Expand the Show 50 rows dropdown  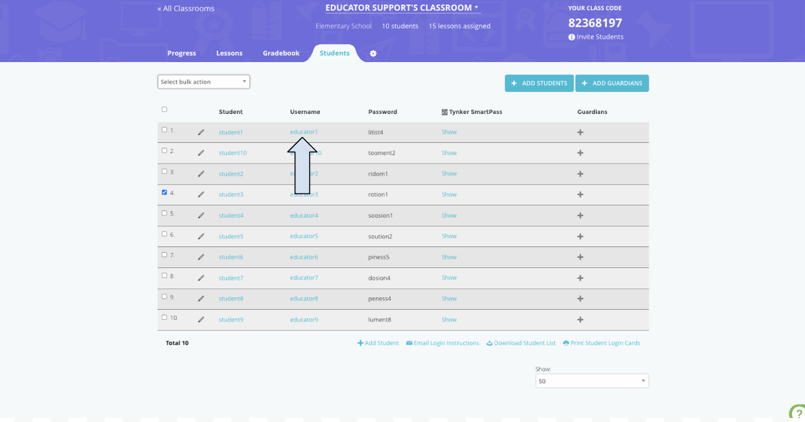tap(591, 381)
